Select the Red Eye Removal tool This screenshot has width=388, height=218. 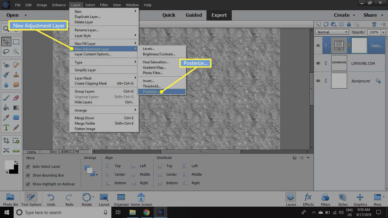point(6,65)
